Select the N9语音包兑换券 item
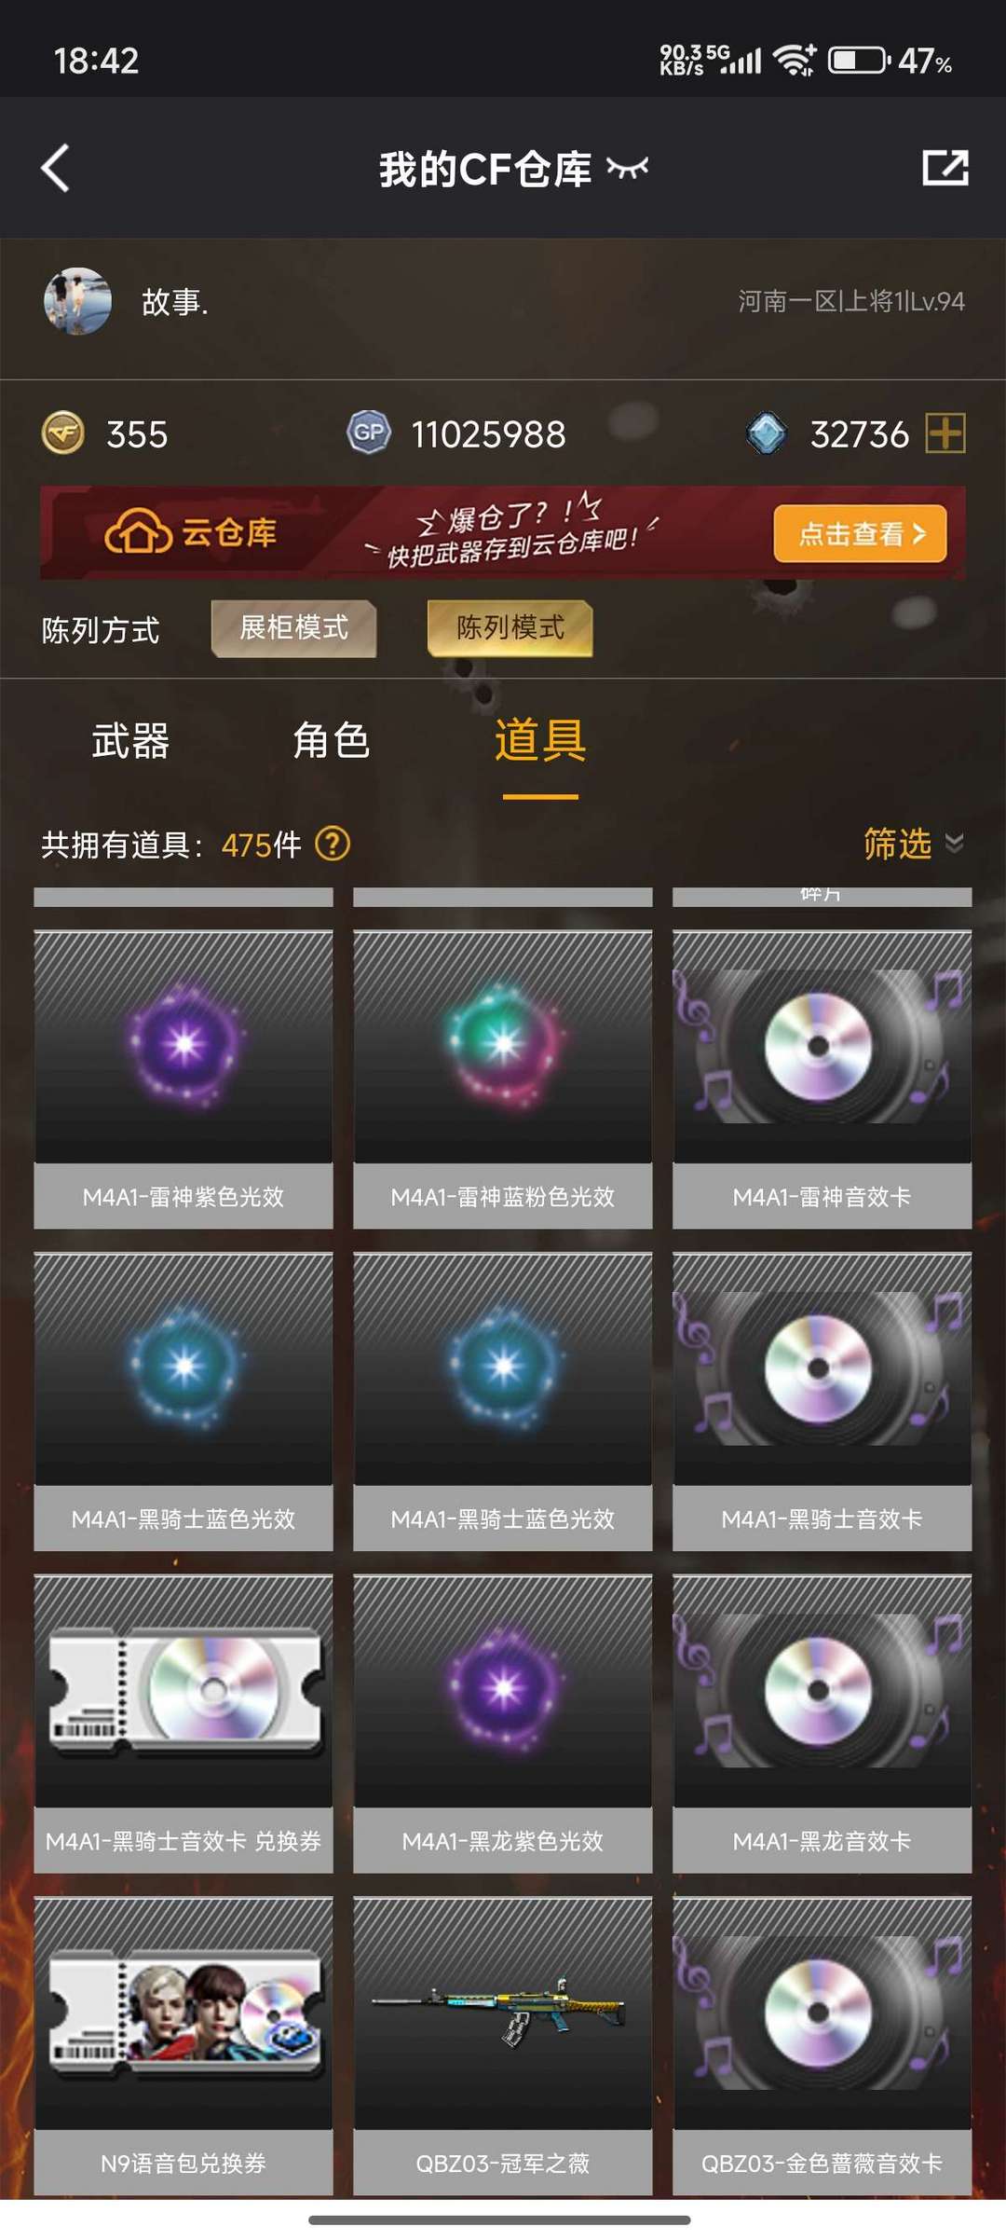1006x2240 pixels. pos(184,2045)
